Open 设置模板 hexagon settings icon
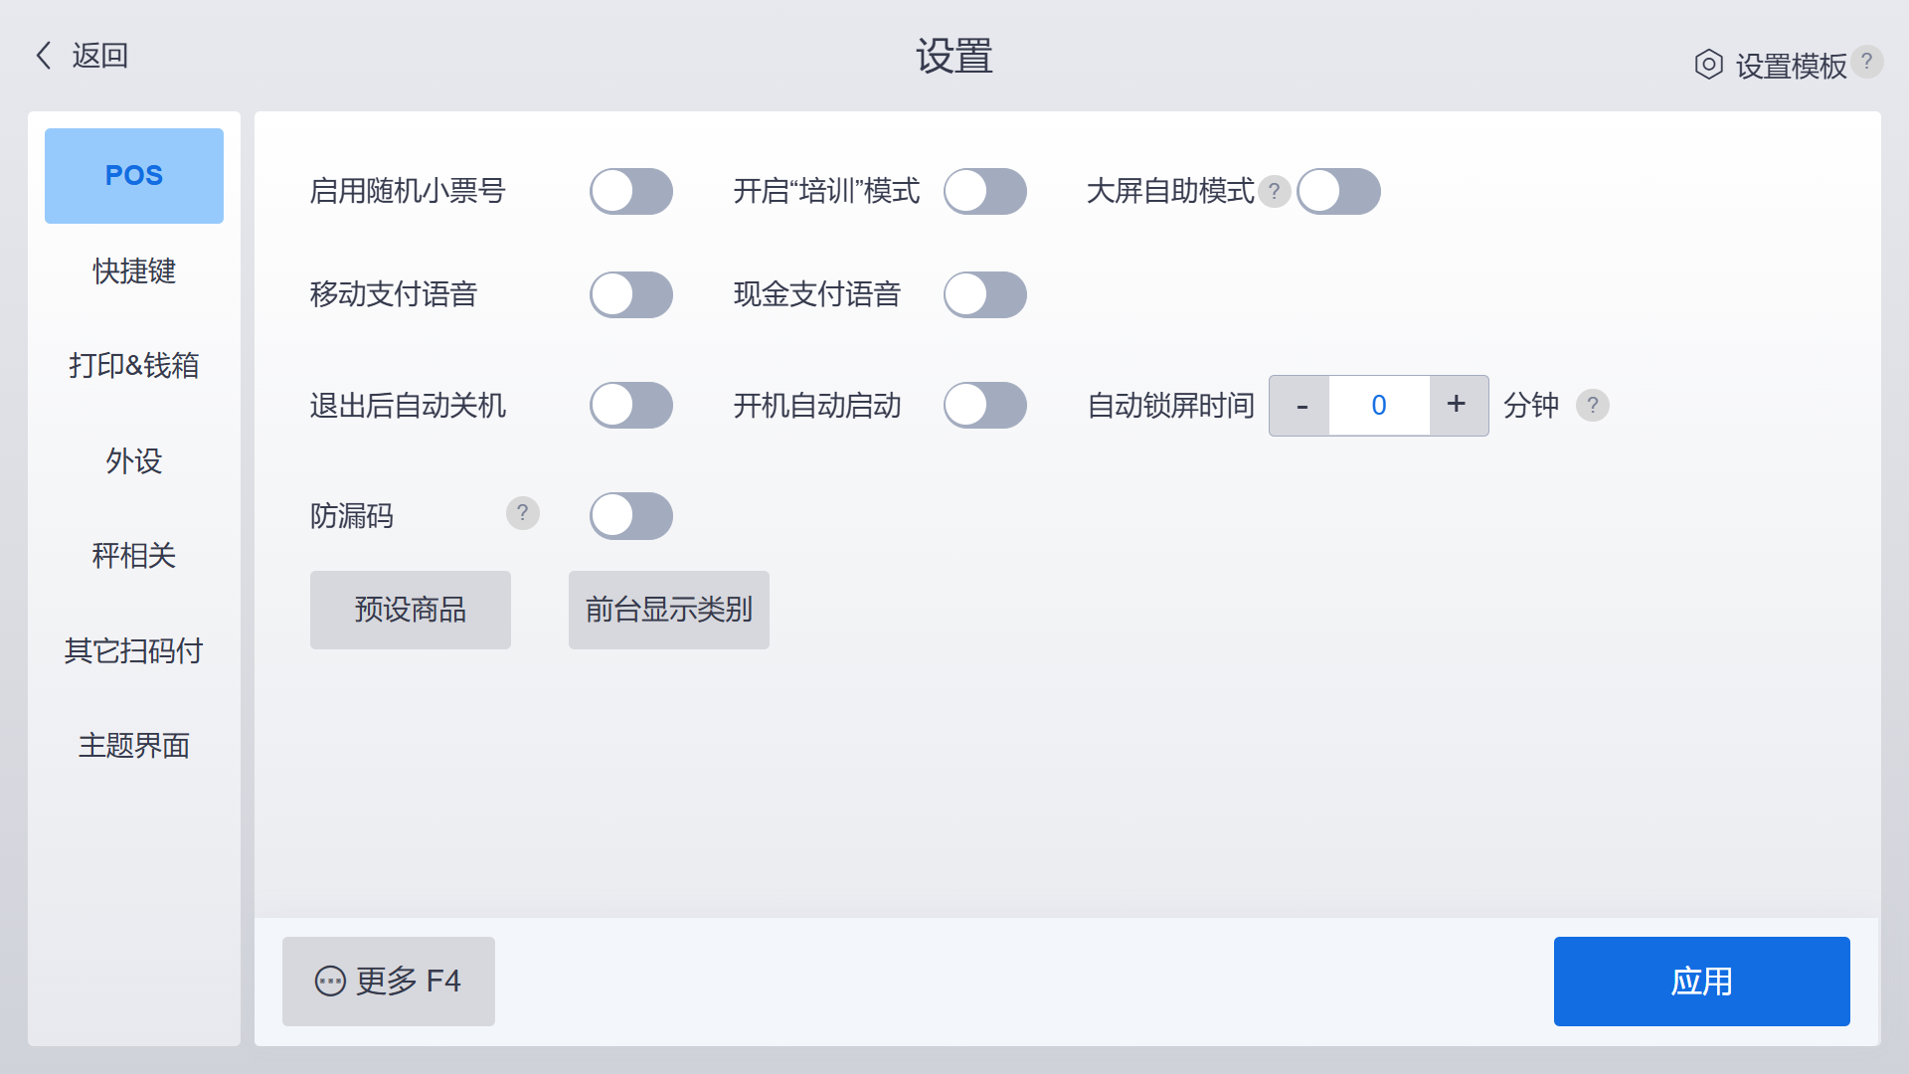The height and width of the screenshot is (1074, 1909). pos(1708,65)
